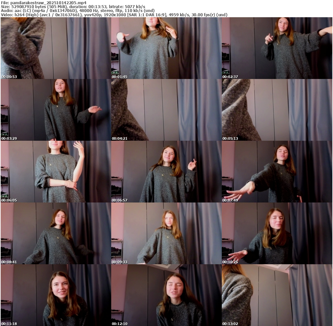Viewport: 333px width, 326px height.
Task: Select the thumbnail at 00:08:41
Action: tap(56, 233)
